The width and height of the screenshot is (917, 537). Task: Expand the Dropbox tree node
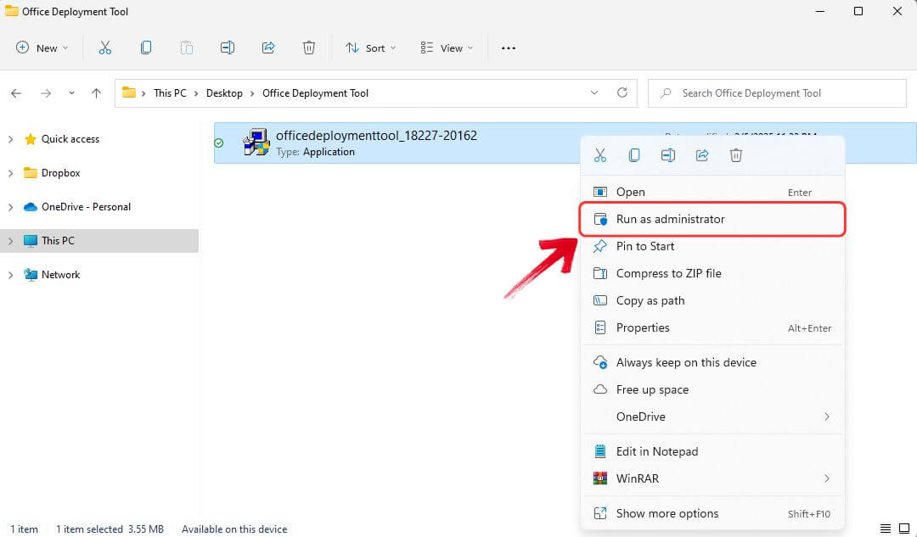[x=10, y=173]
